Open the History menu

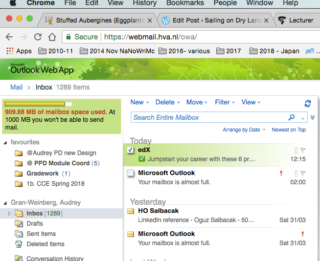(145, 3)
